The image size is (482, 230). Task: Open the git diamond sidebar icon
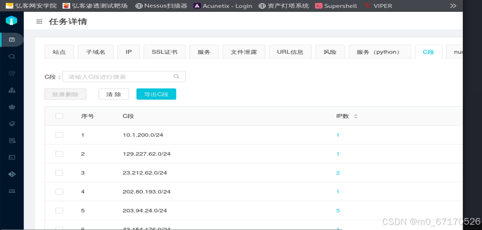(12, 174)
